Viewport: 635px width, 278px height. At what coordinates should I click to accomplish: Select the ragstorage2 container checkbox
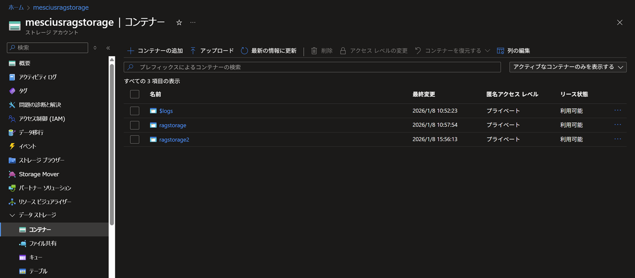[x=134, y=139]
